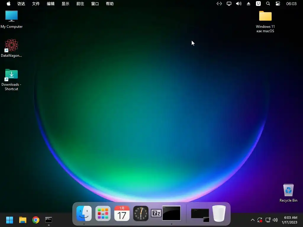Expand the hidden tray icons chevron
This screenshot has width=303, height=227.
point(253,220)
